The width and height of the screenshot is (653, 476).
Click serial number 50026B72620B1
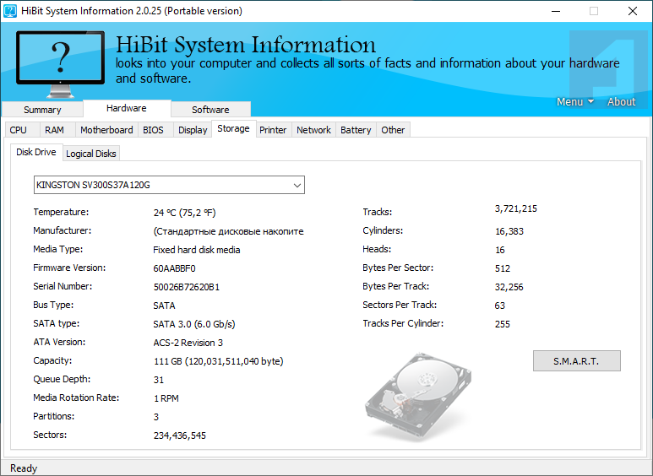pyautogui.click(x=187, y=287)
